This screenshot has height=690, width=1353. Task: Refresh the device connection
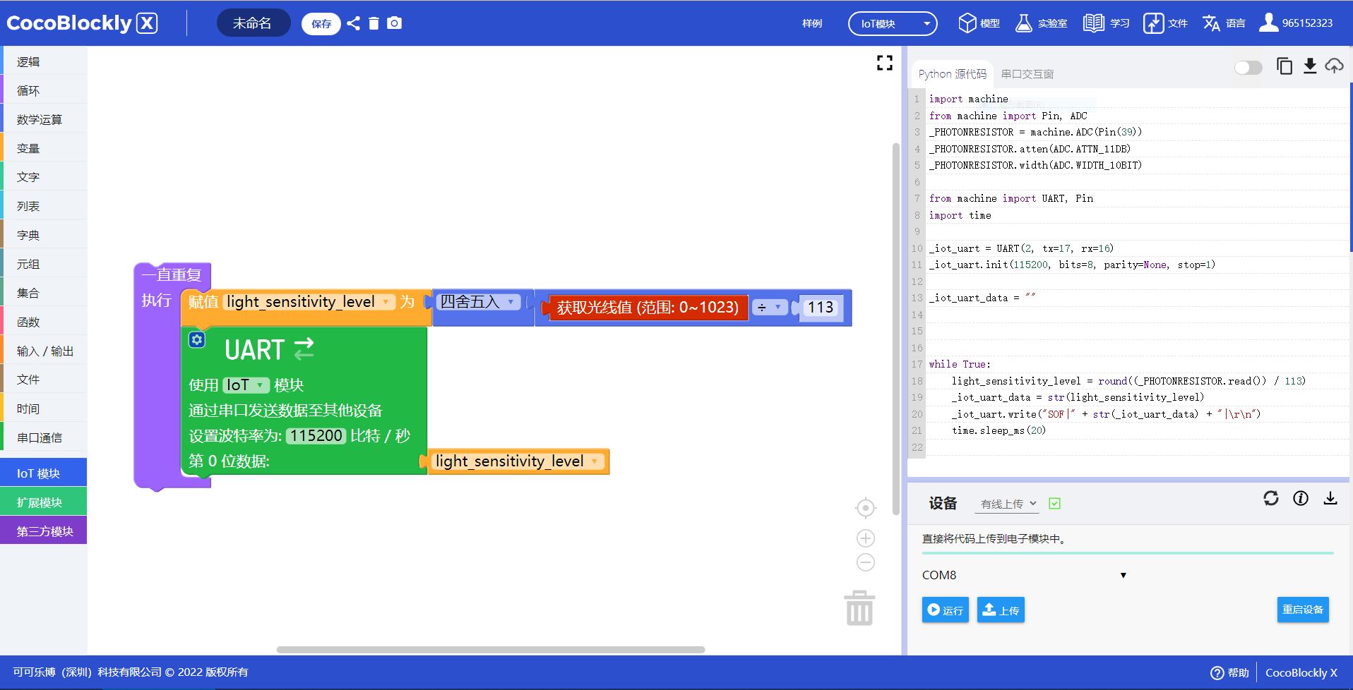click(x=1270, y=499)
